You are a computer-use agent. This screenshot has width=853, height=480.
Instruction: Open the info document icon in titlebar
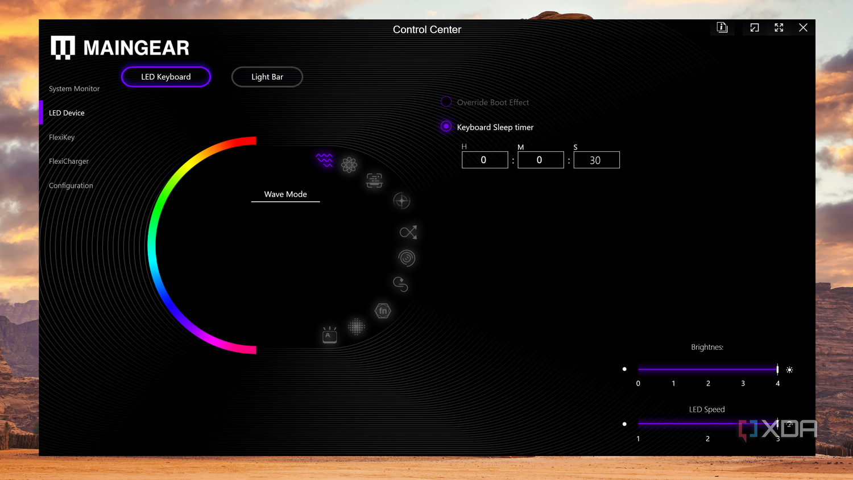[722, 27]
